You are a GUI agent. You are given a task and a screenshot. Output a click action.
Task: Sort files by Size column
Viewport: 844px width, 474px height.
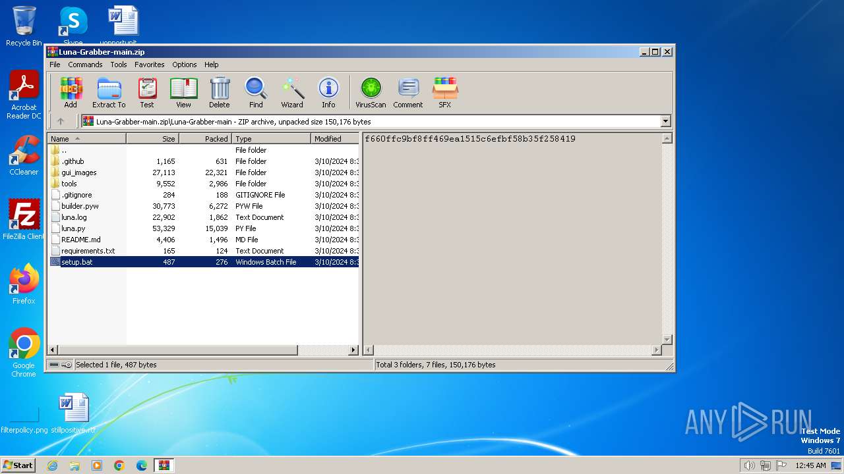tap(152, 139)
